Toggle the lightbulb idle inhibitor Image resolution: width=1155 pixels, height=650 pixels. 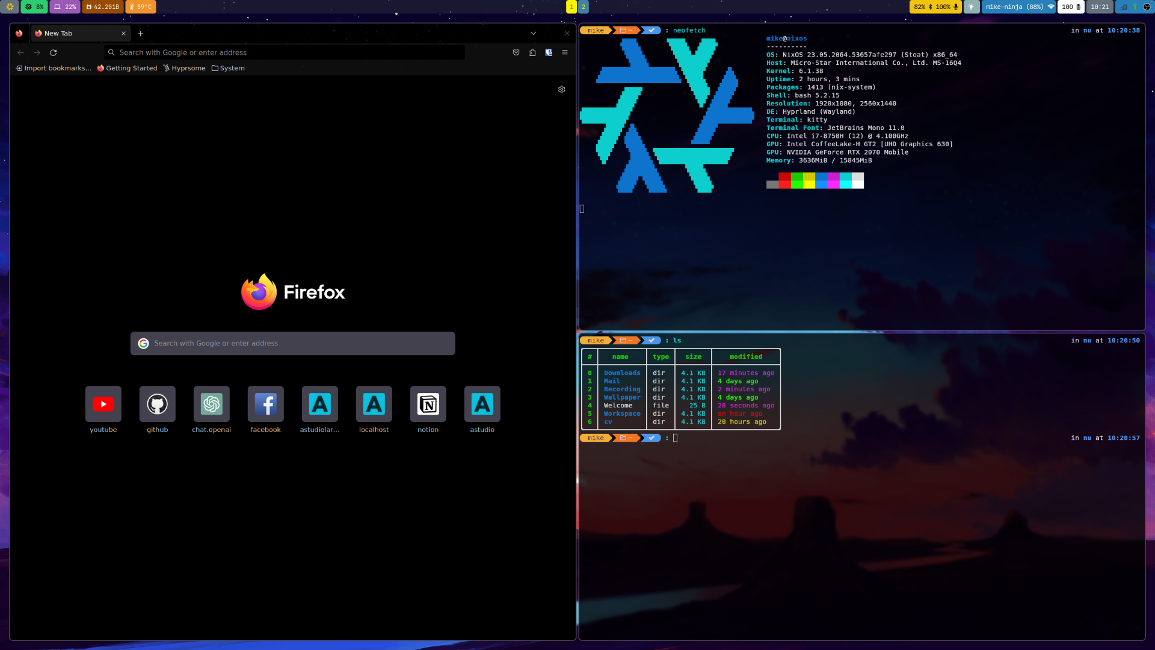click(971, 7)
